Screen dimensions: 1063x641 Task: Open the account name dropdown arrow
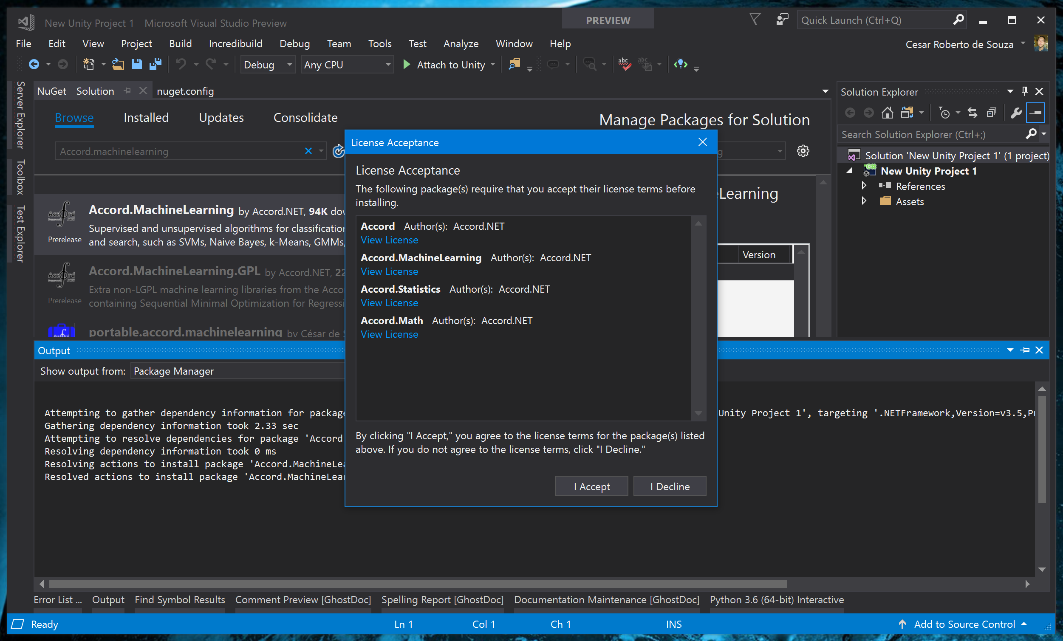click(x=1023, y=44)
